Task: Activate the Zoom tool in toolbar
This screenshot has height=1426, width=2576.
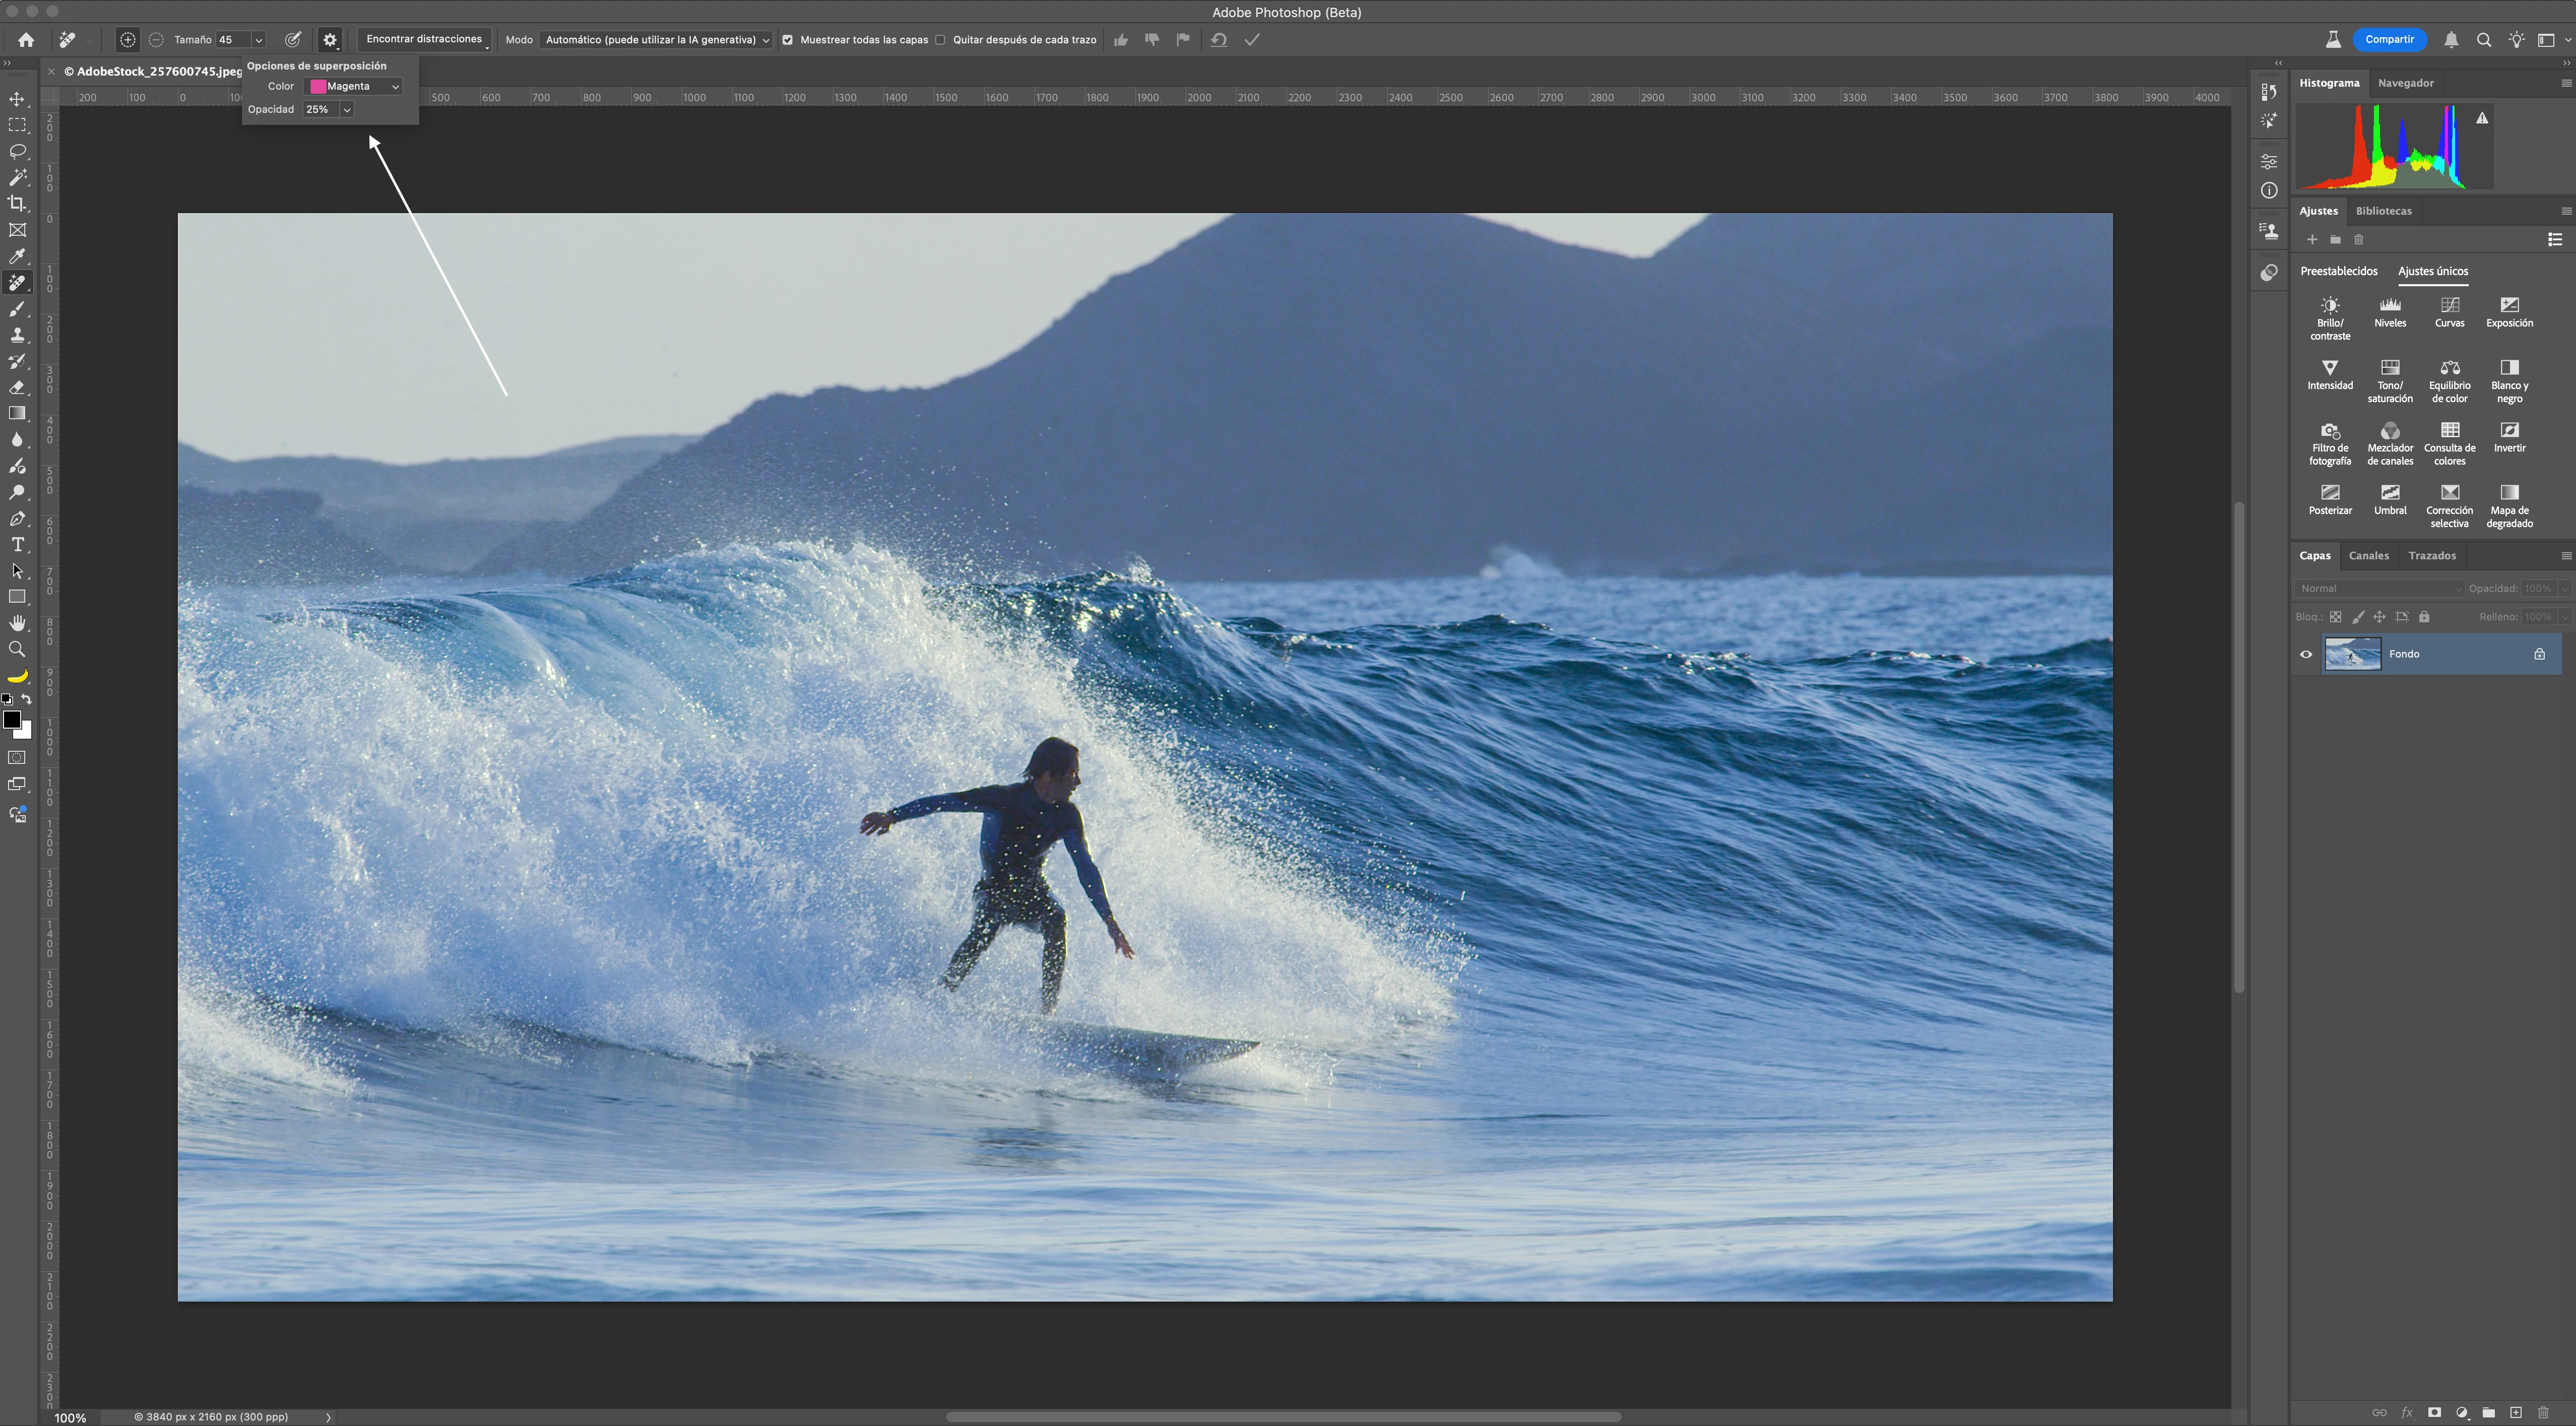Action: coord(17,649)
